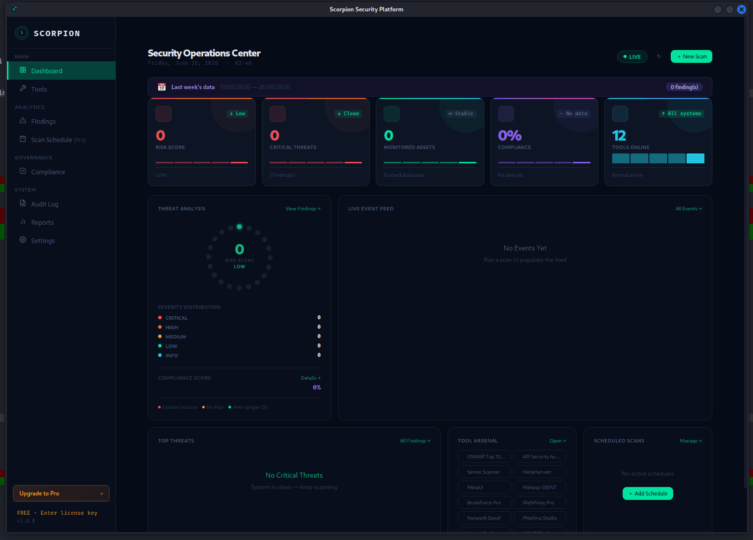
Task: Click the Risk Score progress bar
Action: click(x=202, y=162)
